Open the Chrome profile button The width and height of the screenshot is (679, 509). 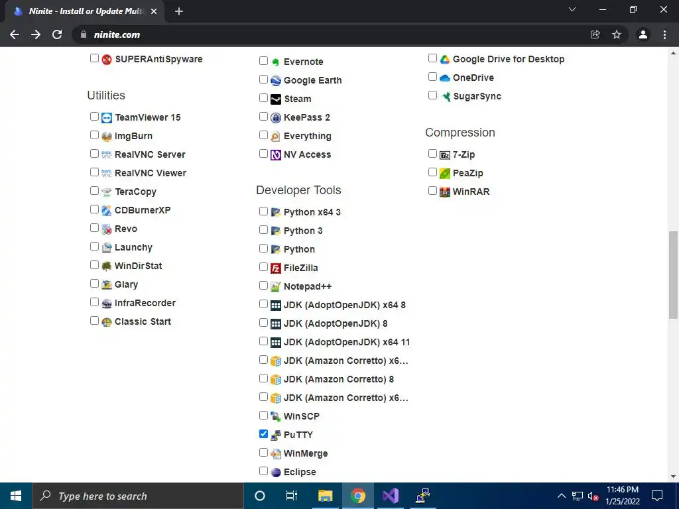643,34
